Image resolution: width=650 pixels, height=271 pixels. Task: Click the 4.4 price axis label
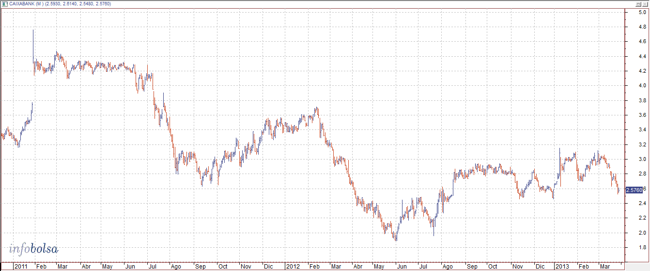[642, 57]
